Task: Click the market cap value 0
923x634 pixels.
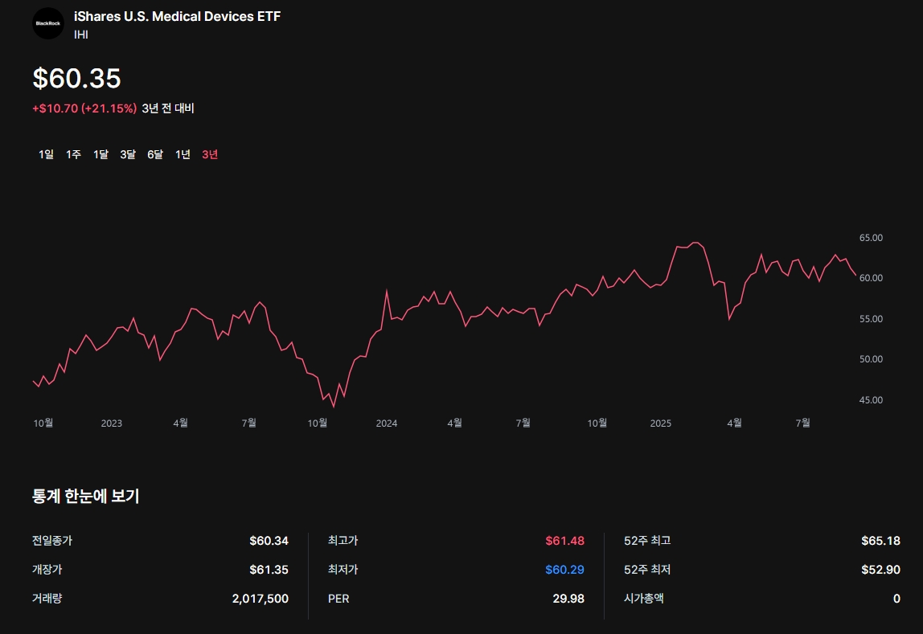Action: coord(896,598)
